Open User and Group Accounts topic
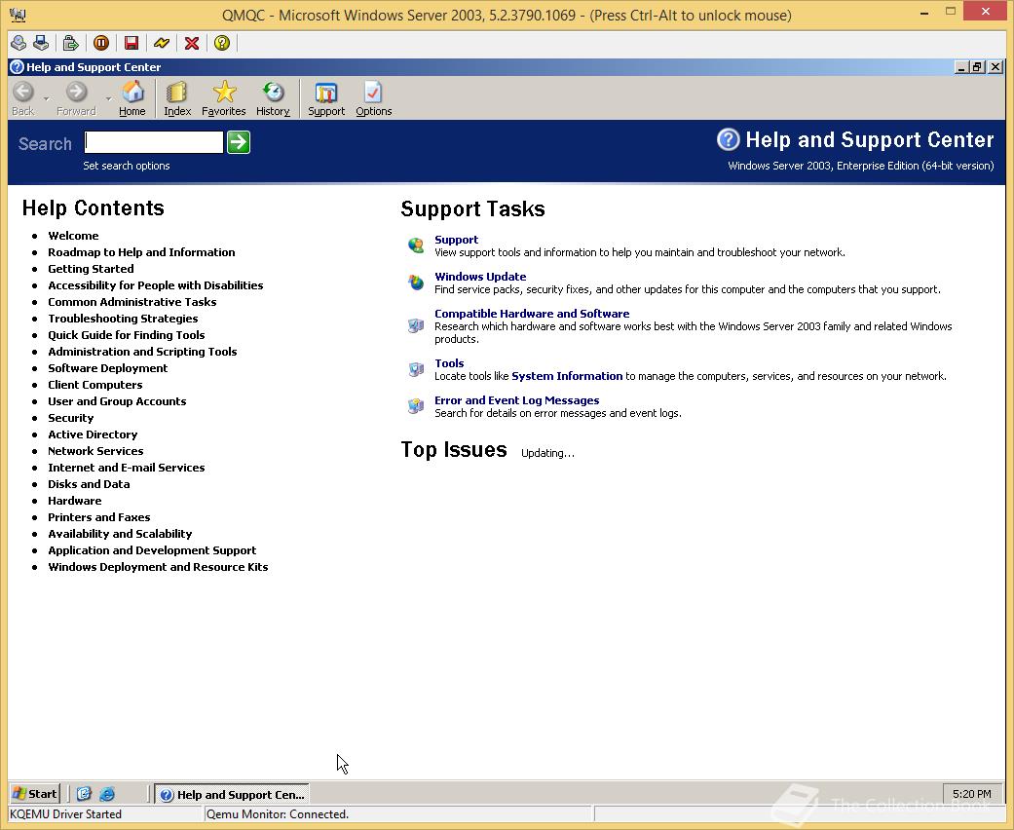This screenshot has width=1014, height=830. coord(117,401)
